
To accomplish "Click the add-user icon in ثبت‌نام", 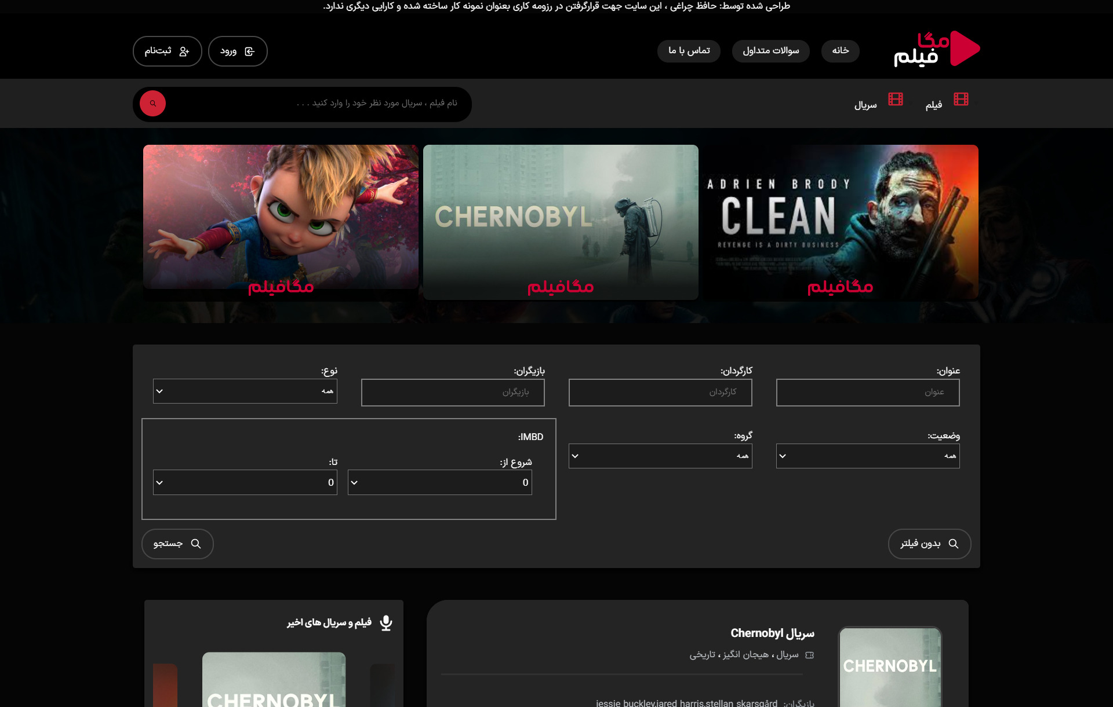I will [x=184, y=52].
